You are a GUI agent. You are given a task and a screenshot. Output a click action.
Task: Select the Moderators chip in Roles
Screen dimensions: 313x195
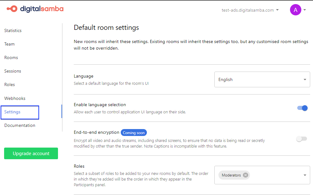(232, 175)
